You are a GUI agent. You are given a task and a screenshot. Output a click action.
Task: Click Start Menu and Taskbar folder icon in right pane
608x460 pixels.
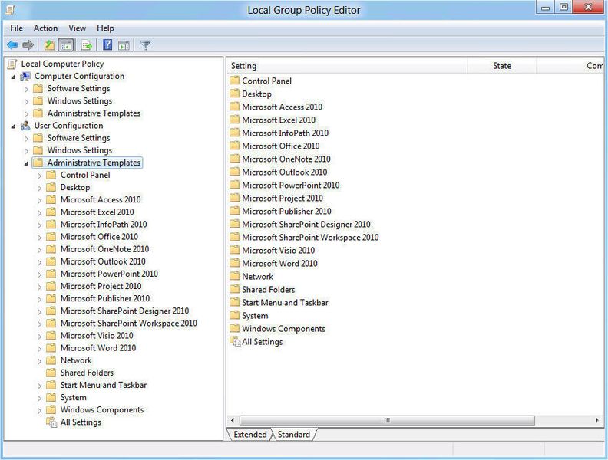(x=235, y=302)
